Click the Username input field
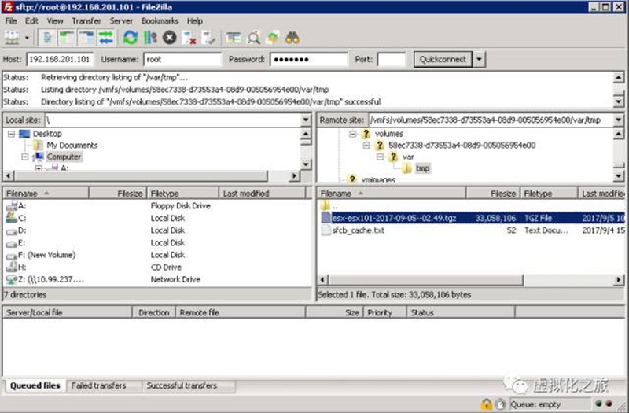Image resolution: width=629 pixels, height=413 pixels. pos(182,60)
